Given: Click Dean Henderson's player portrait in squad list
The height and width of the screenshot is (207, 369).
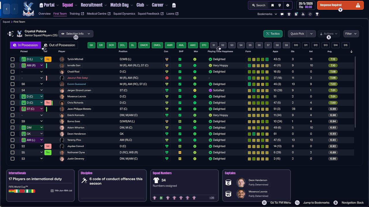Looking at the screenshot, I should coord(62,134).
